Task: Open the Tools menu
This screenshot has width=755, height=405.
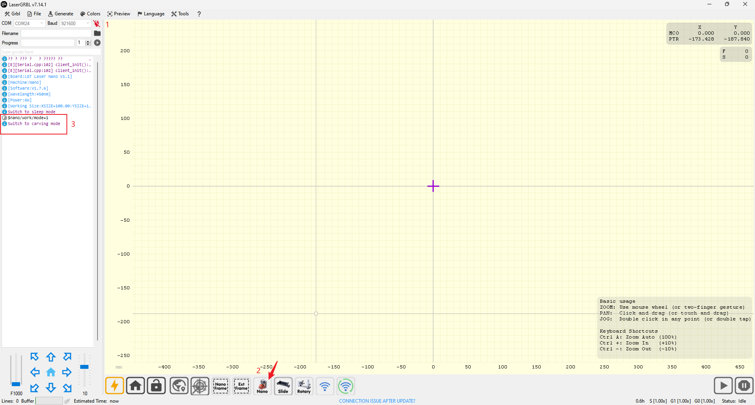Action: point(180,14)
